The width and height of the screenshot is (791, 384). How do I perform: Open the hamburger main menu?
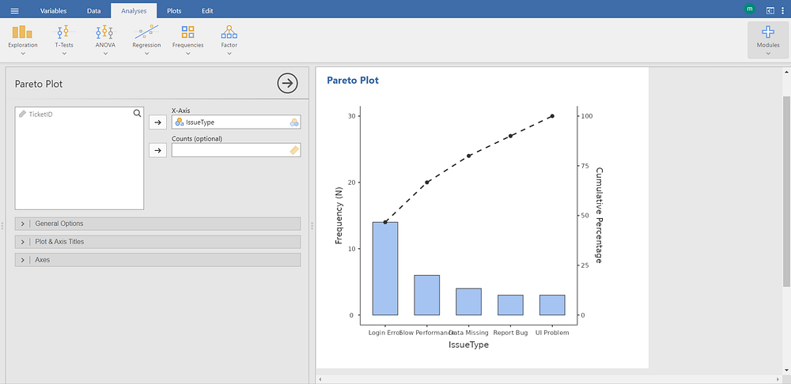[14, 10]
